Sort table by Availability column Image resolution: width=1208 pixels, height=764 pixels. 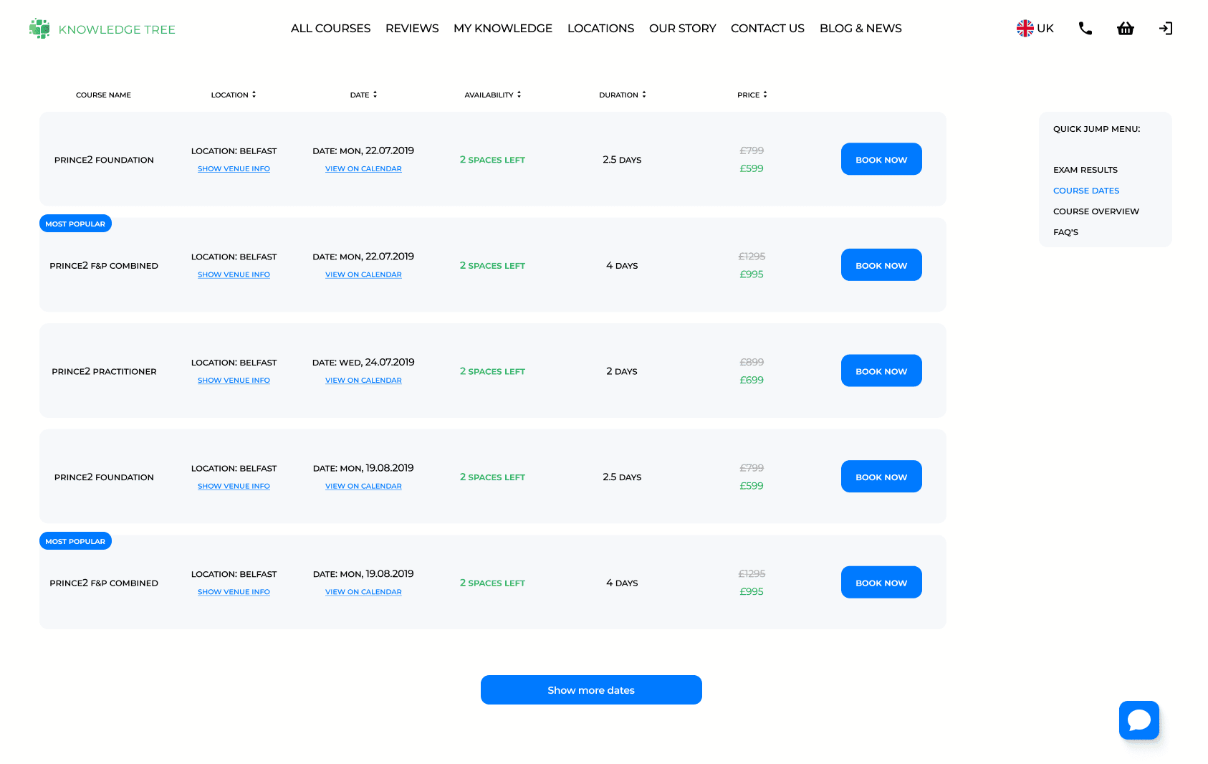click(493, 95)
